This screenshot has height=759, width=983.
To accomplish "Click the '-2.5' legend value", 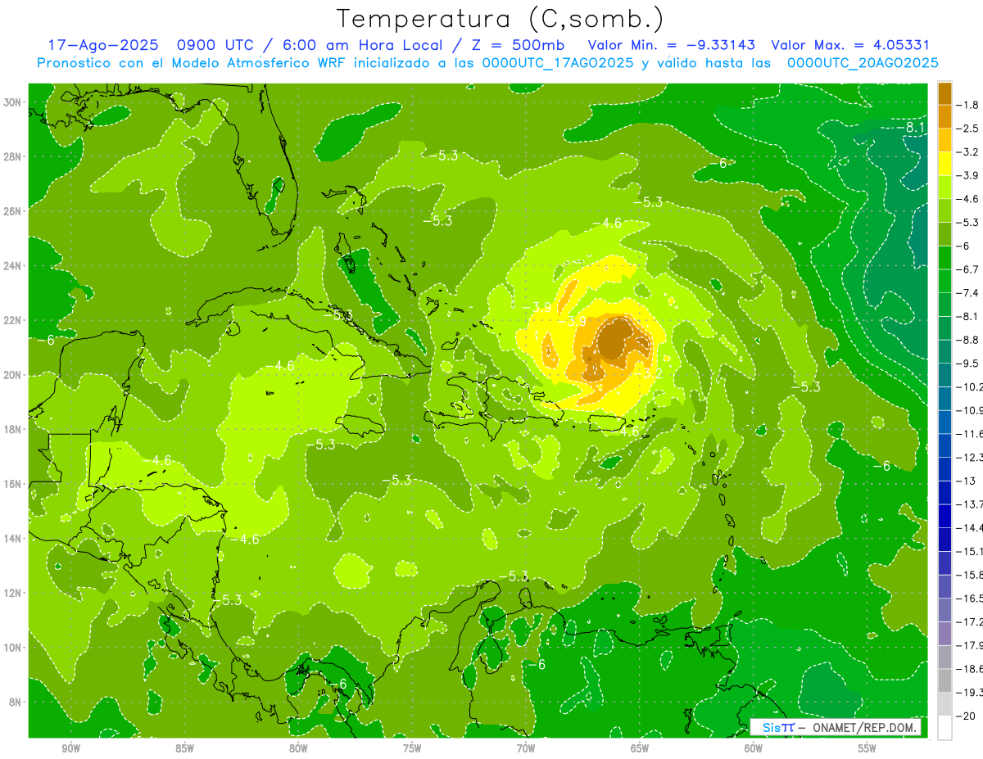I will (968, 129).
